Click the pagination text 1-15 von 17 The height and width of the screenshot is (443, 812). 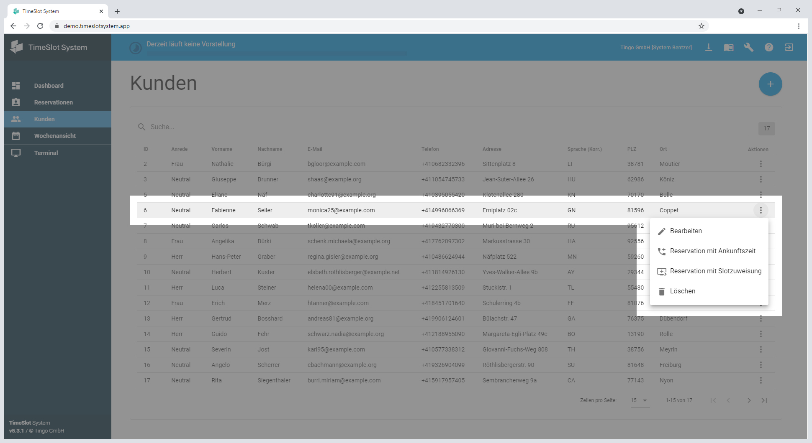click(679, 400)
